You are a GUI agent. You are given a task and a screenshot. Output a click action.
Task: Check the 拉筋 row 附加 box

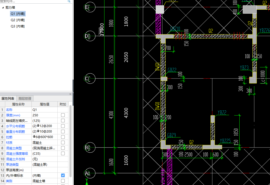pos(63,137)
